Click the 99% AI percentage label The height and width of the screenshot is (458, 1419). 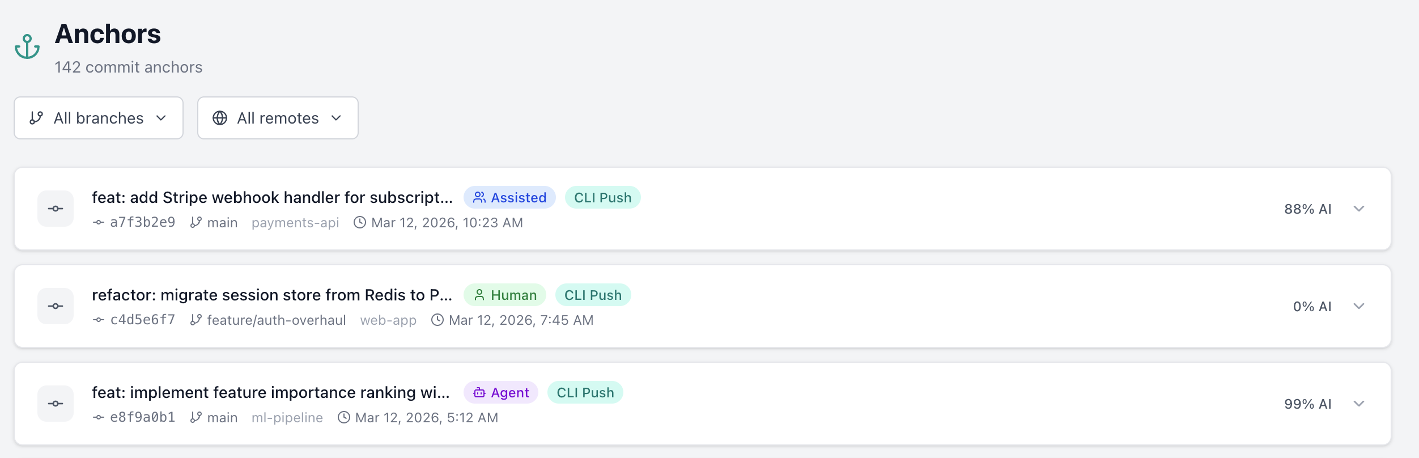pos(1307,404)
